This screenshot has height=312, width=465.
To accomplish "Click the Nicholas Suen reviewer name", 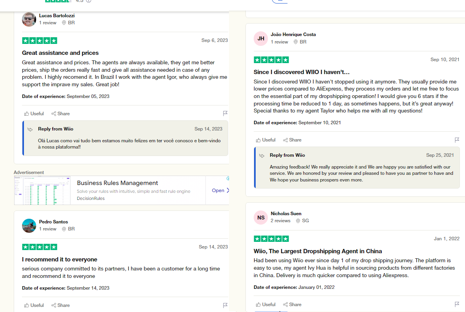I will pos(286,214).
